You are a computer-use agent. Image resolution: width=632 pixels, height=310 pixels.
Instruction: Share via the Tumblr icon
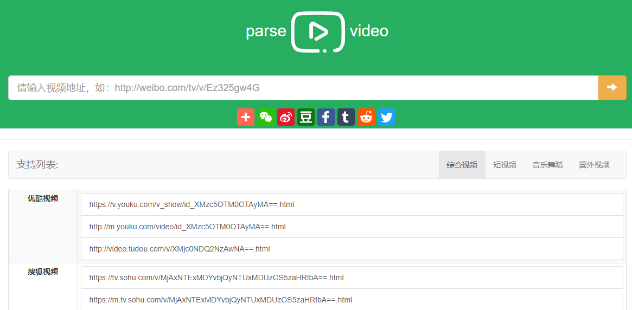[x=346, y=117]
